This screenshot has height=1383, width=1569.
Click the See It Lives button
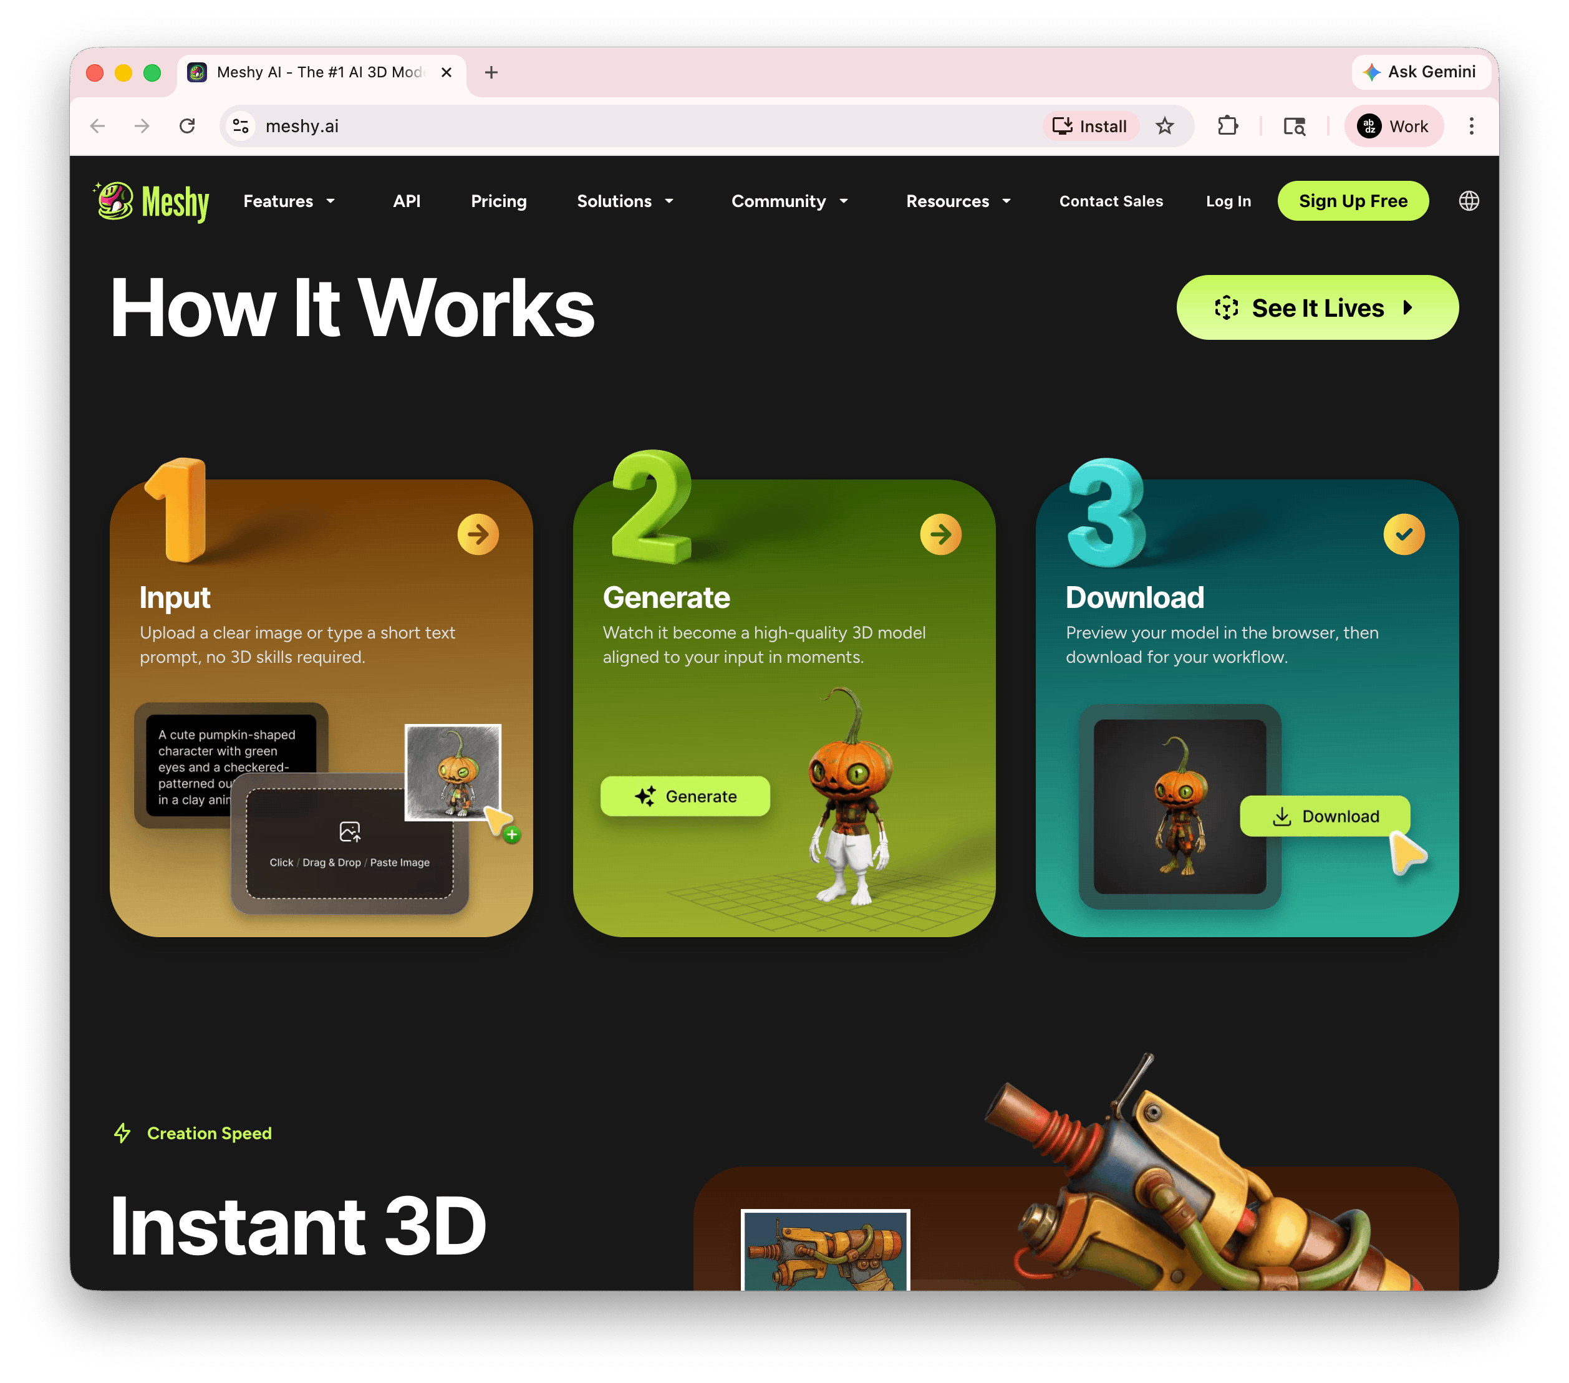(1316, 307)
